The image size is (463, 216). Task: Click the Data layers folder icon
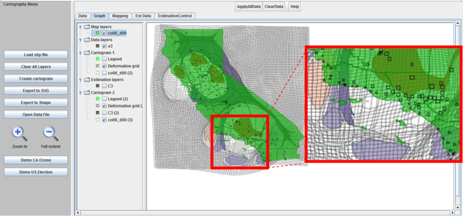click(x=87, y=39)
